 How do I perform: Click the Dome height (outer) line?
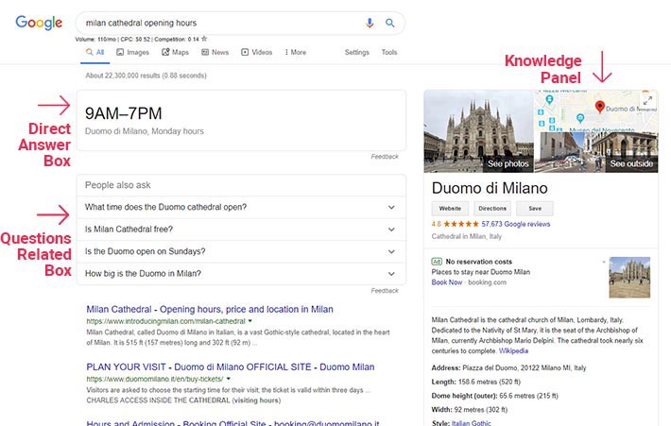494,396
